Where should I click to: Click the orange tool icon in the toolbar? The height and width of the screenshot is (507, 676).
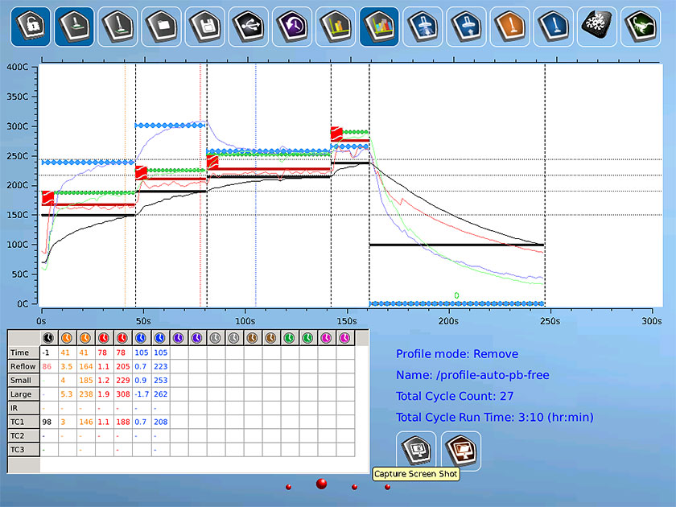[509, 27]
